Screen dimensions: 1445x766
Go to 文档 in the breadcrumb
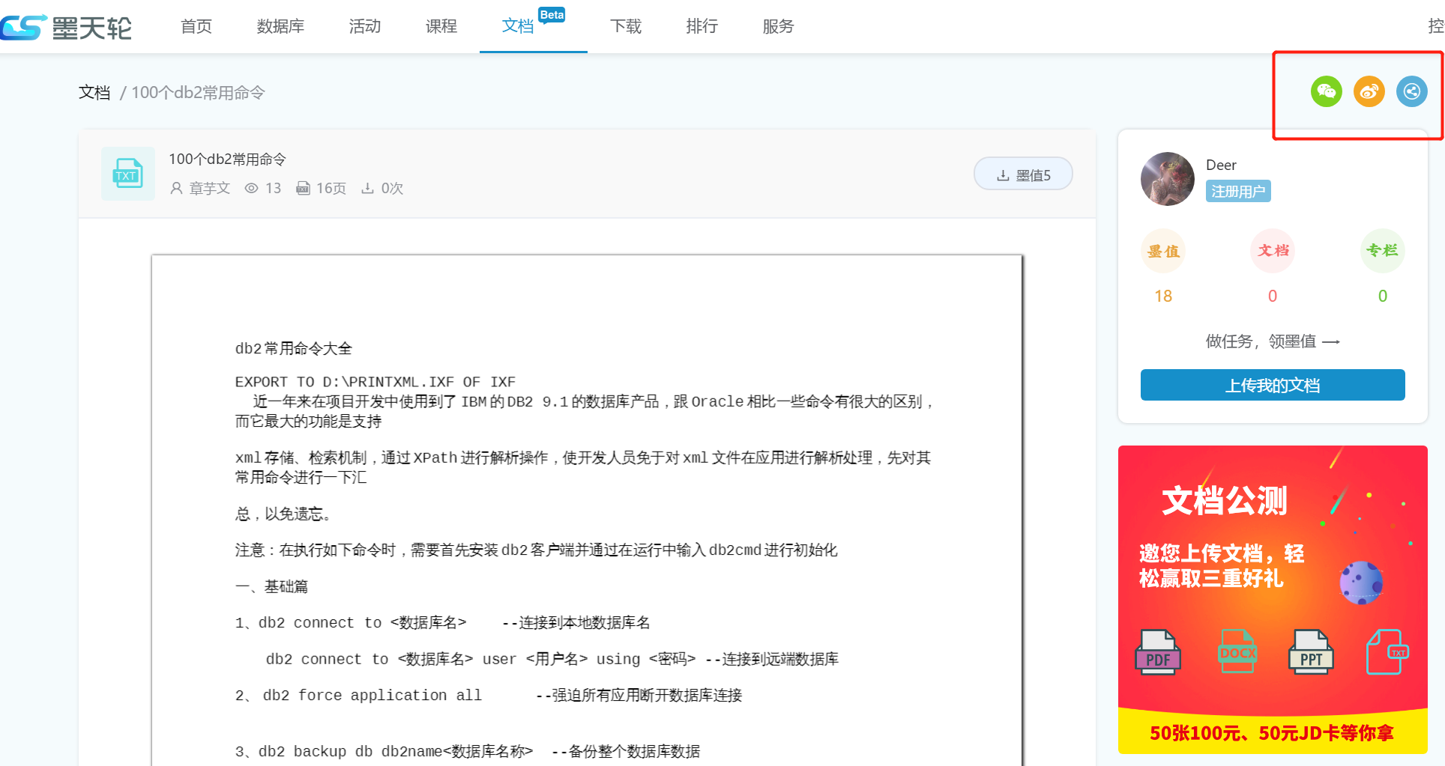tap(94, 92)
